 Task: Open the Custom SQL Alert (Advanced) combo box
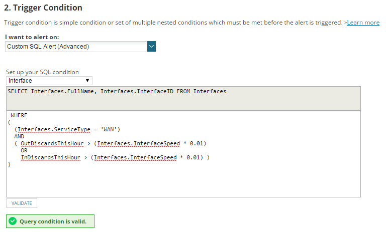76,47
